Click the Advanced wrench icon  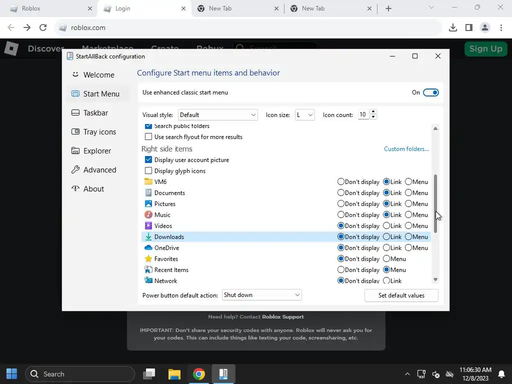[75, 169]
